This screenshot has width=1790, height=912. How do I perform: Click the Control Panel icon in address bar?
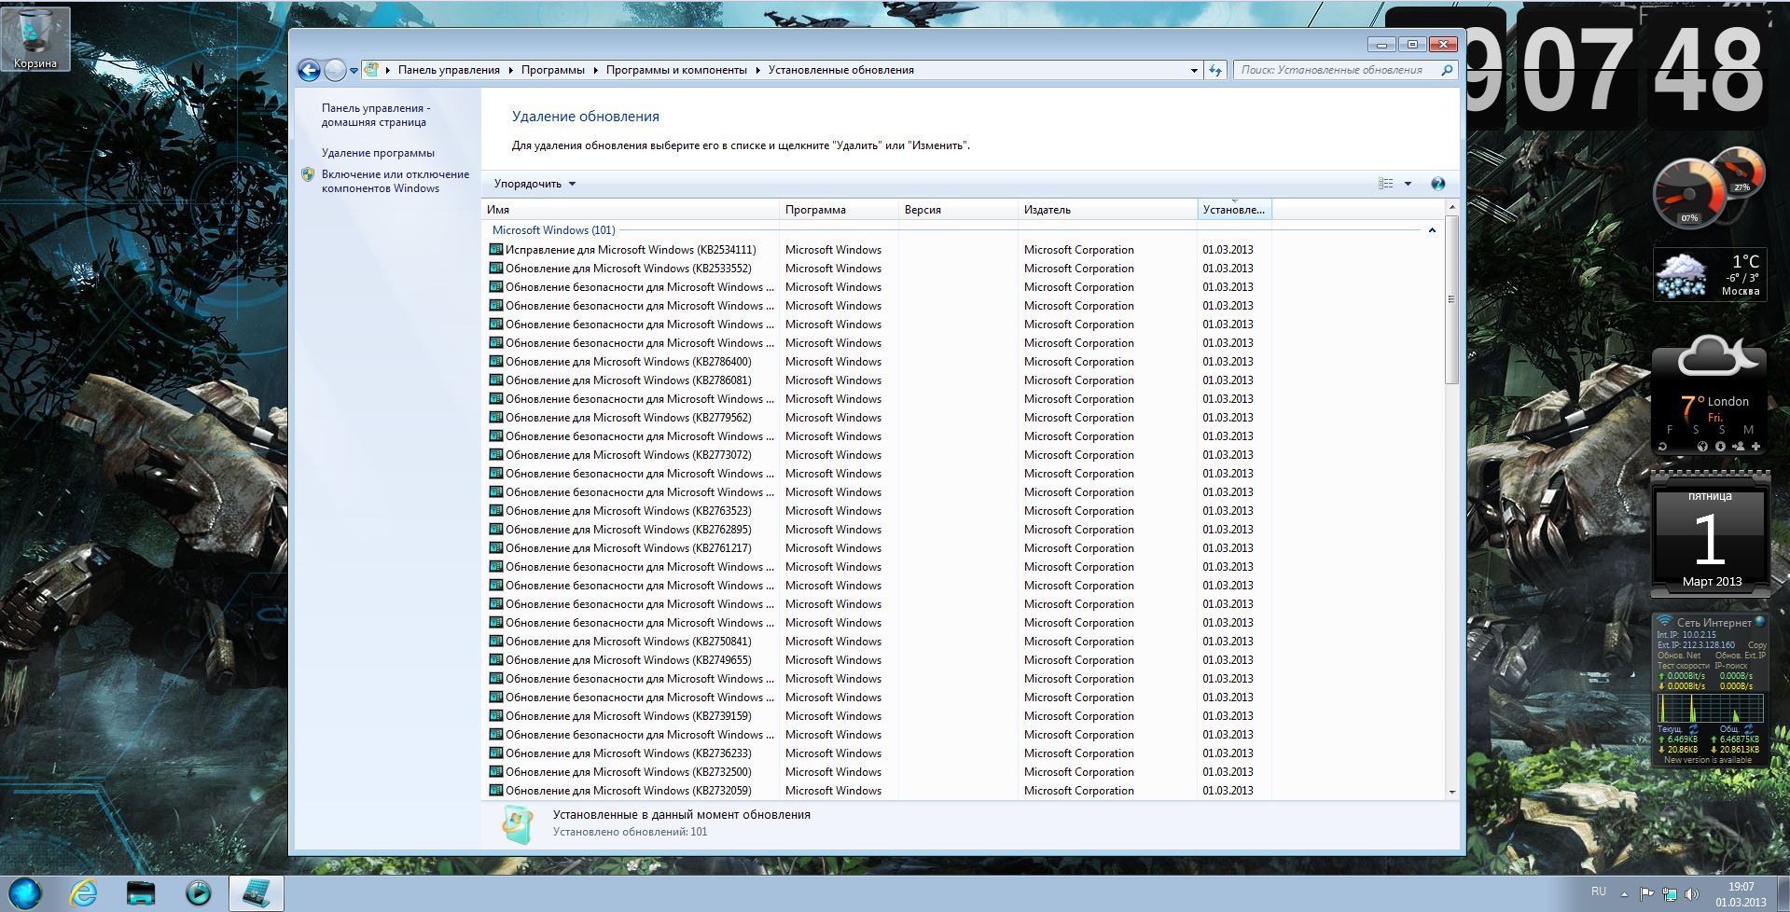[371, 70]
